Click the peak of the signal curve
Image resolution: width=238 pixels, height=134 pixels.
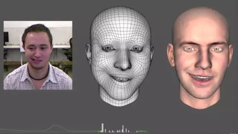coord(55,125)
